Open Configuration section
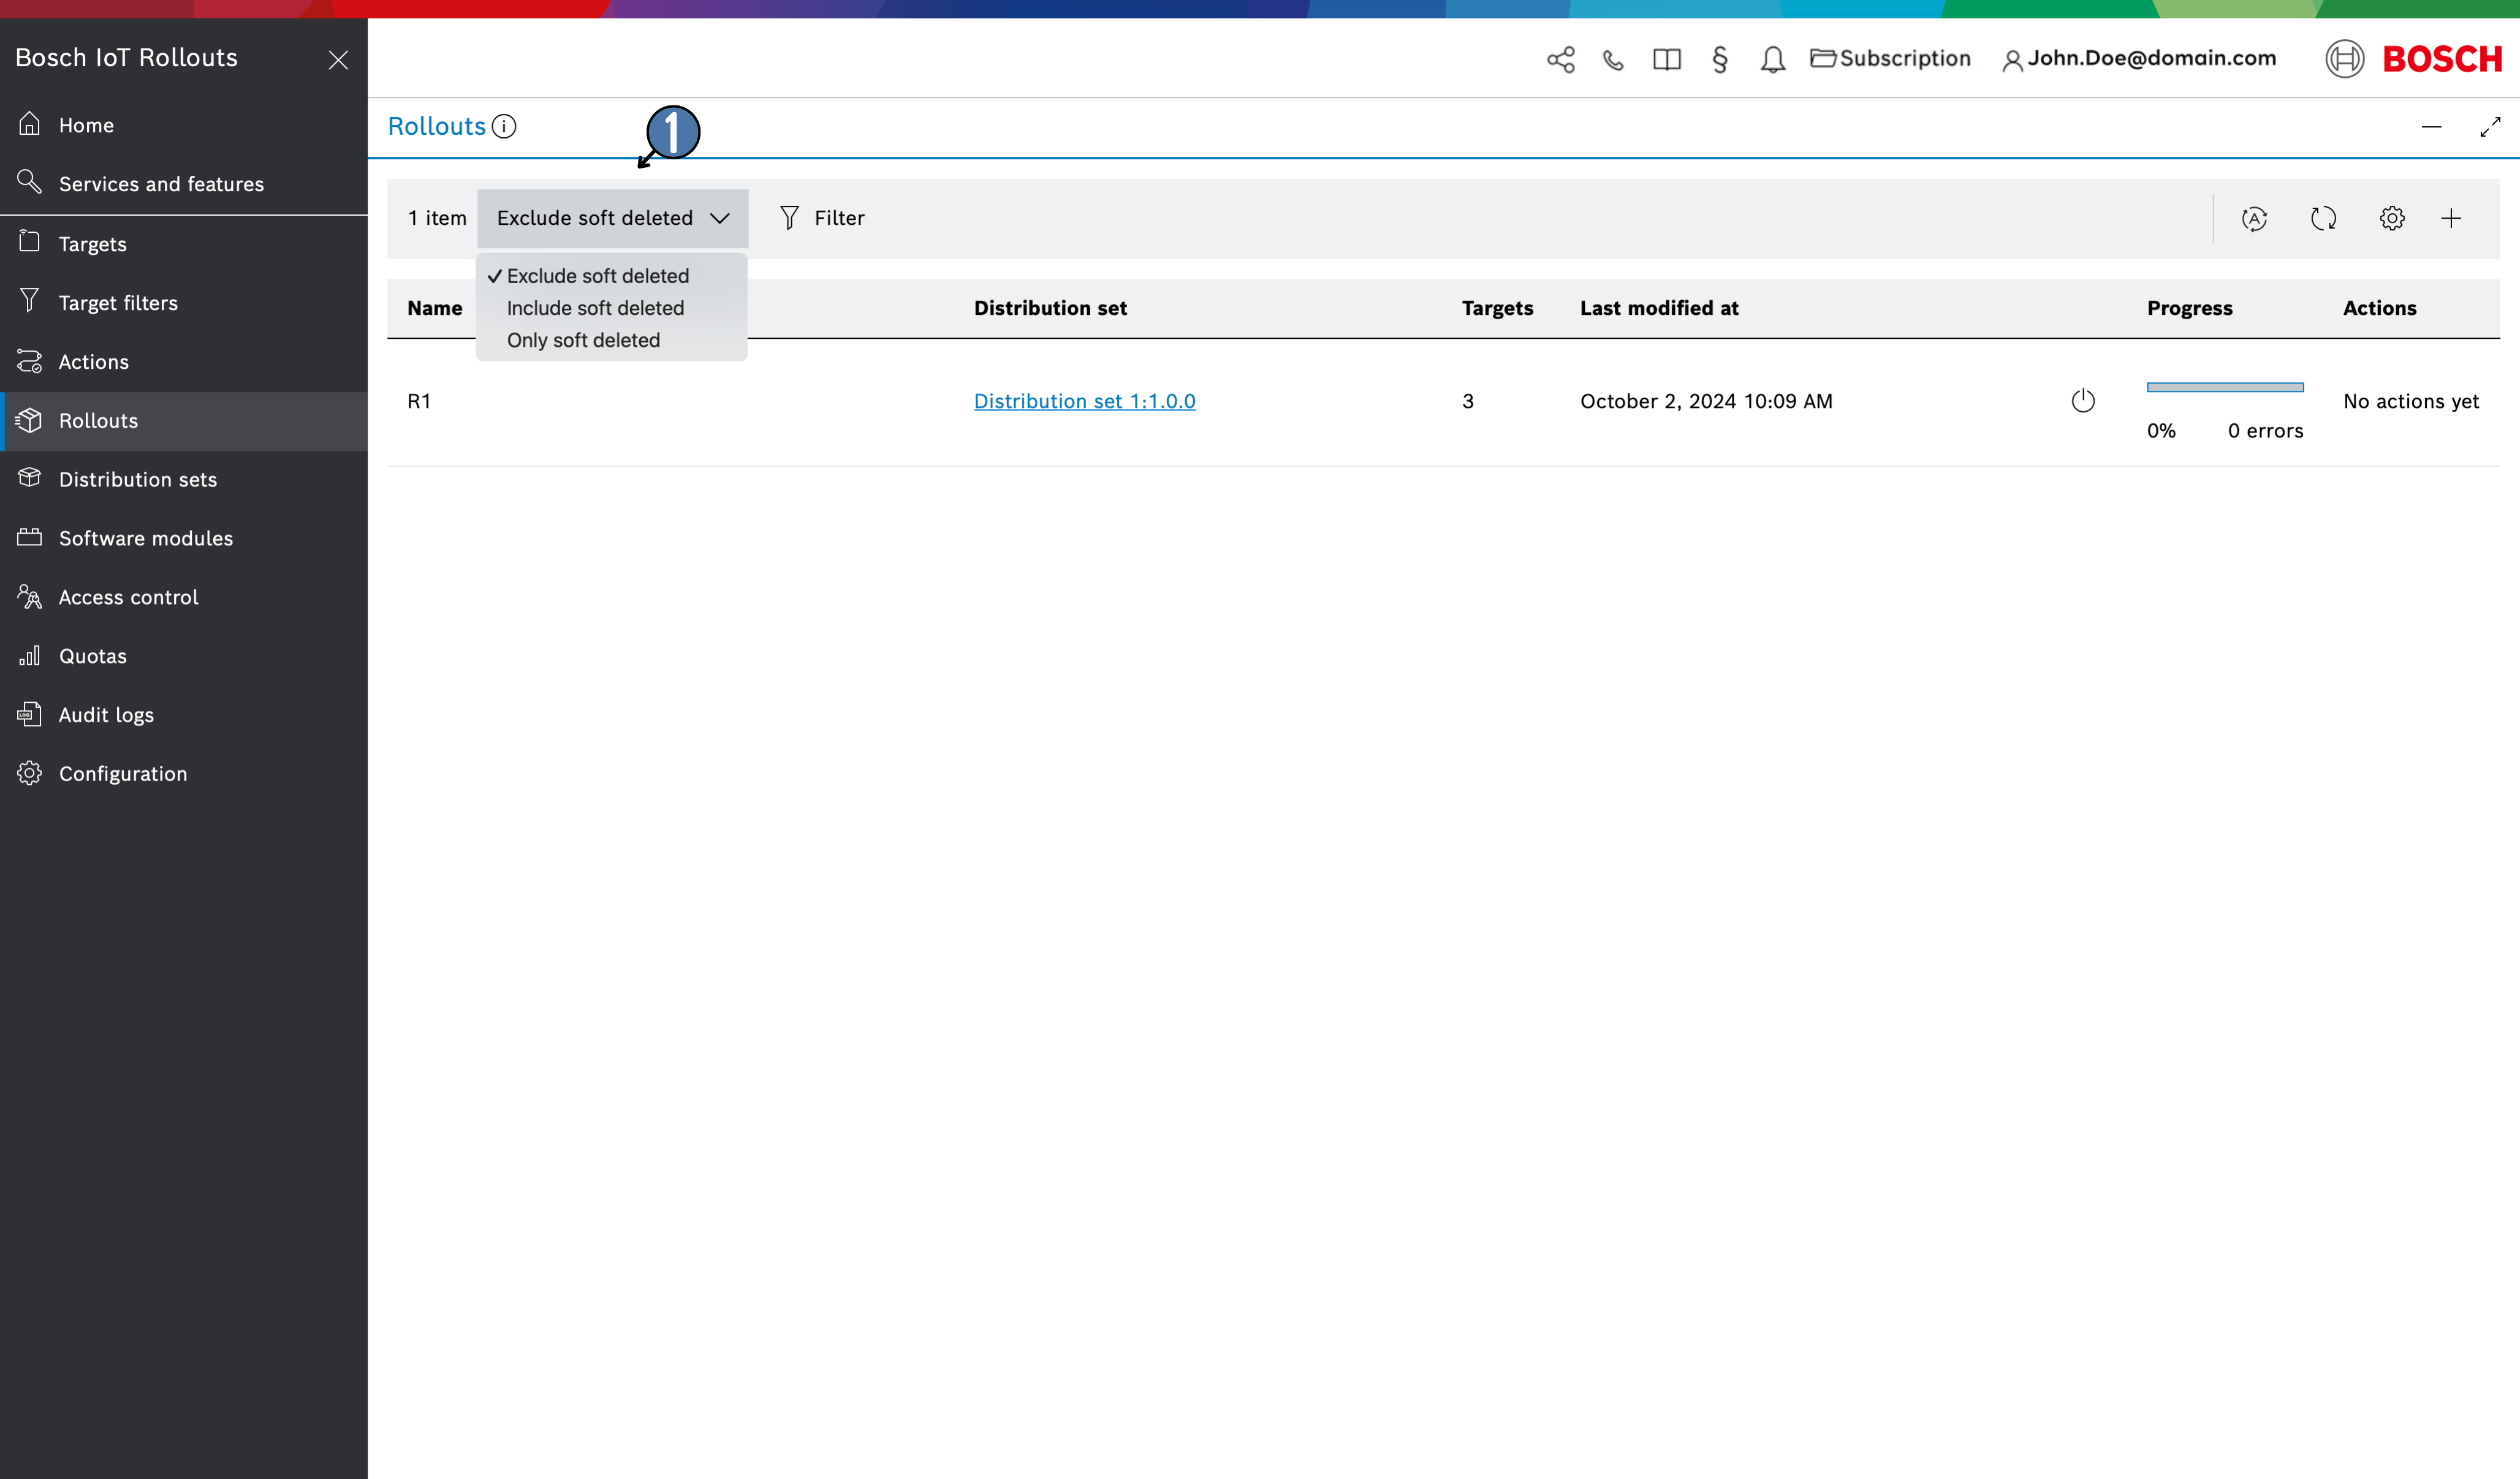 pyautogui.click(x=184, y=774)
